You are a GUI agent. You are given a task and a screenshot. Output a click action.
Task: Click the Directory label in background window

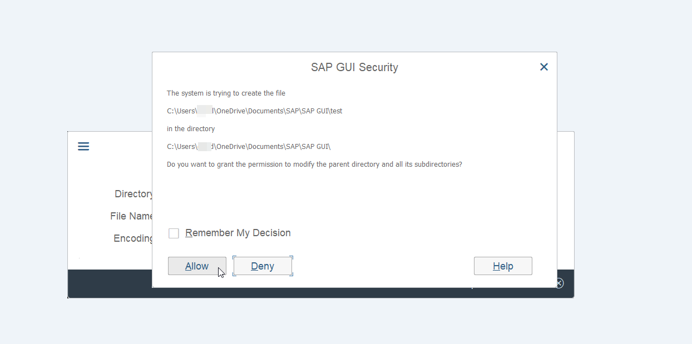click(134, 194)
